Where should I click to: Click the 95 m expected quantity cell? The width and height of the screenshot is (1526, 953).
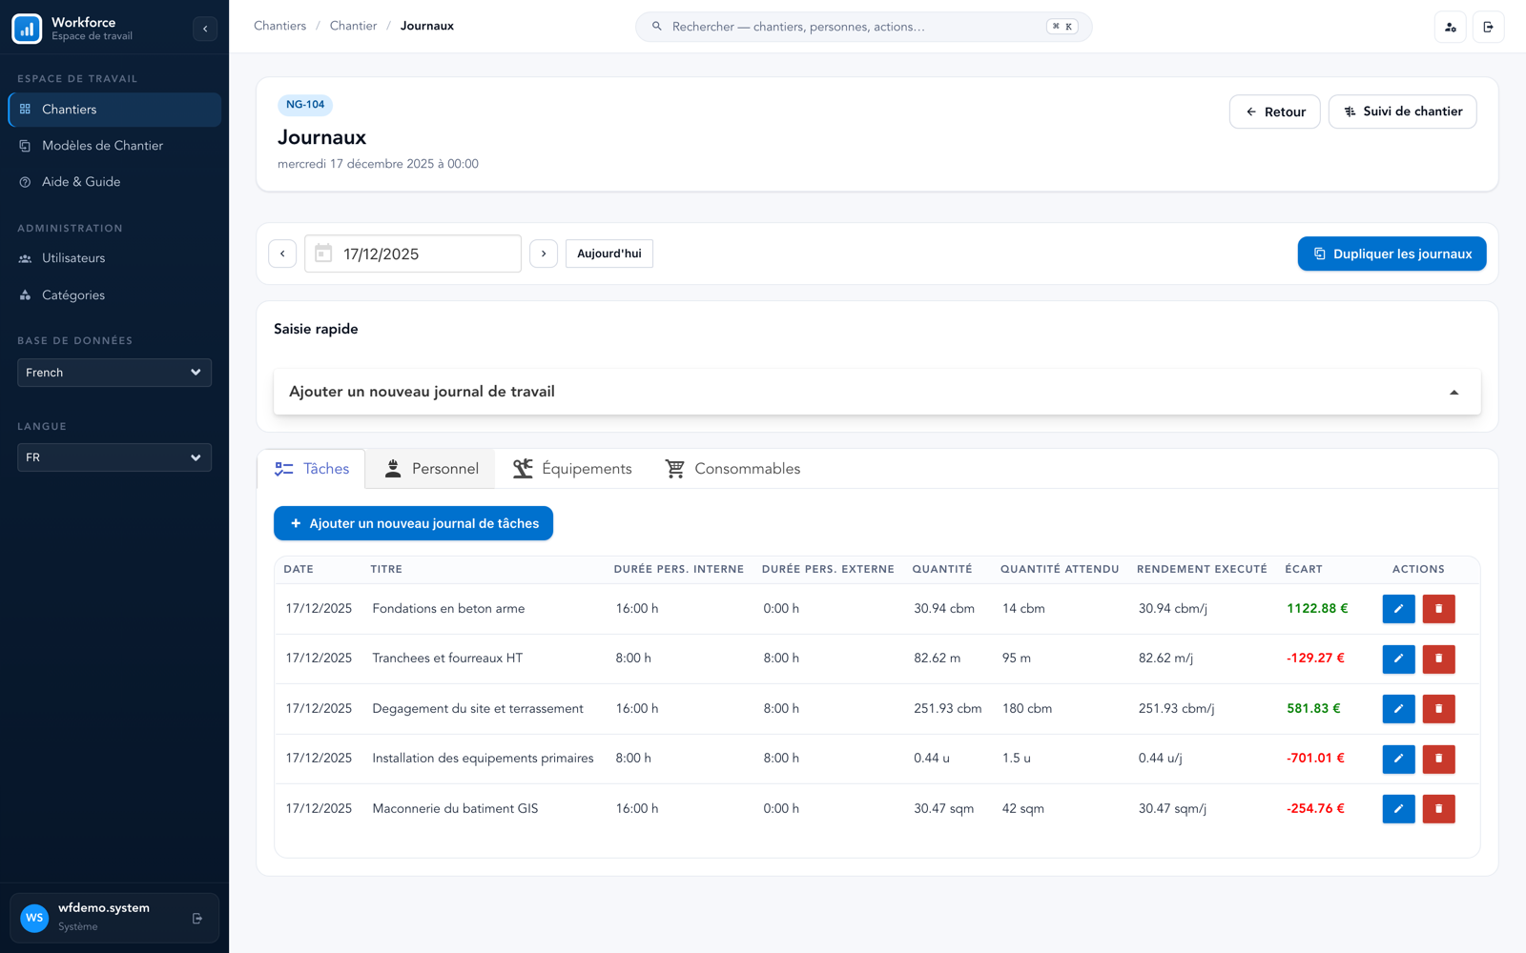pos(1017,658)
